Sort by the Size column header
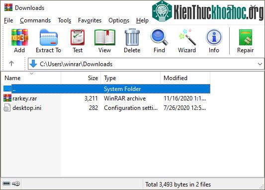 (81, 78)
